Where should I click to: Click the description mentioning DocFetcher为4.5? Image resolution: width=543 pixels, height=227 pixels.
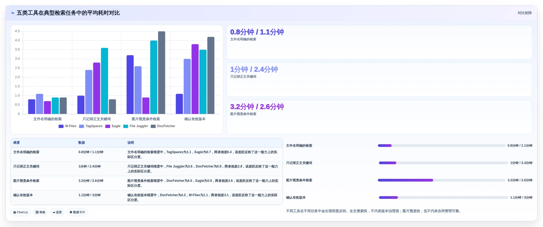[x=203, y=183]
